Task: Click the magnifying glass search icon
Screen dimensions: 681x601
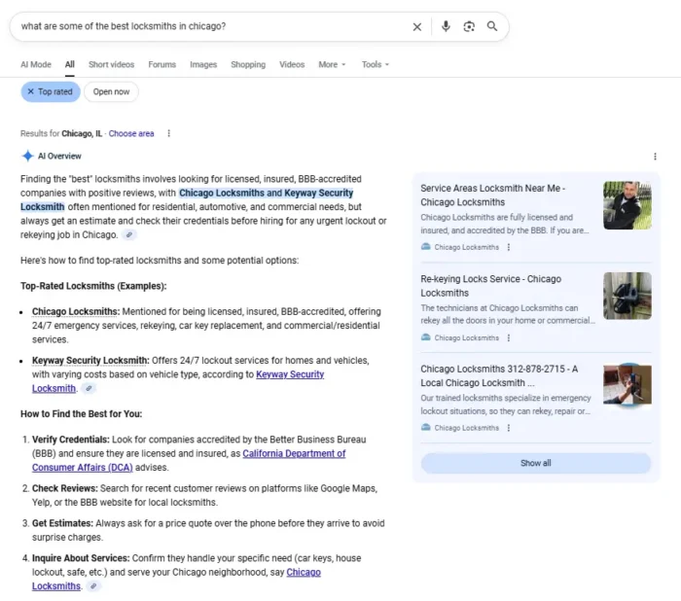Action: (x=492, y=26)
